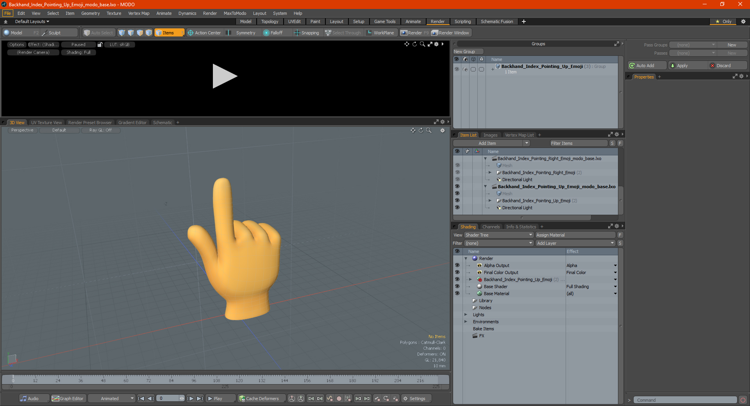Select the Materials selection mode icon
The image size is (750, 406).
(x=149, y=33)
